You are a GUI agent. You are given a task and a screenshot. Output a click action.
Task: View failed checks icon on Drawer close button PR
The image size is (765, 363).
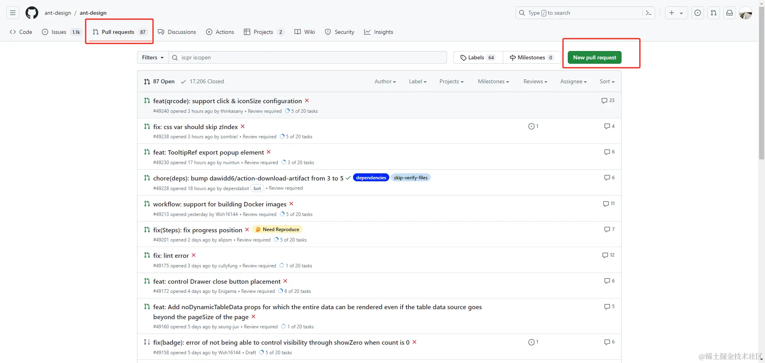(x=285, y=281)
